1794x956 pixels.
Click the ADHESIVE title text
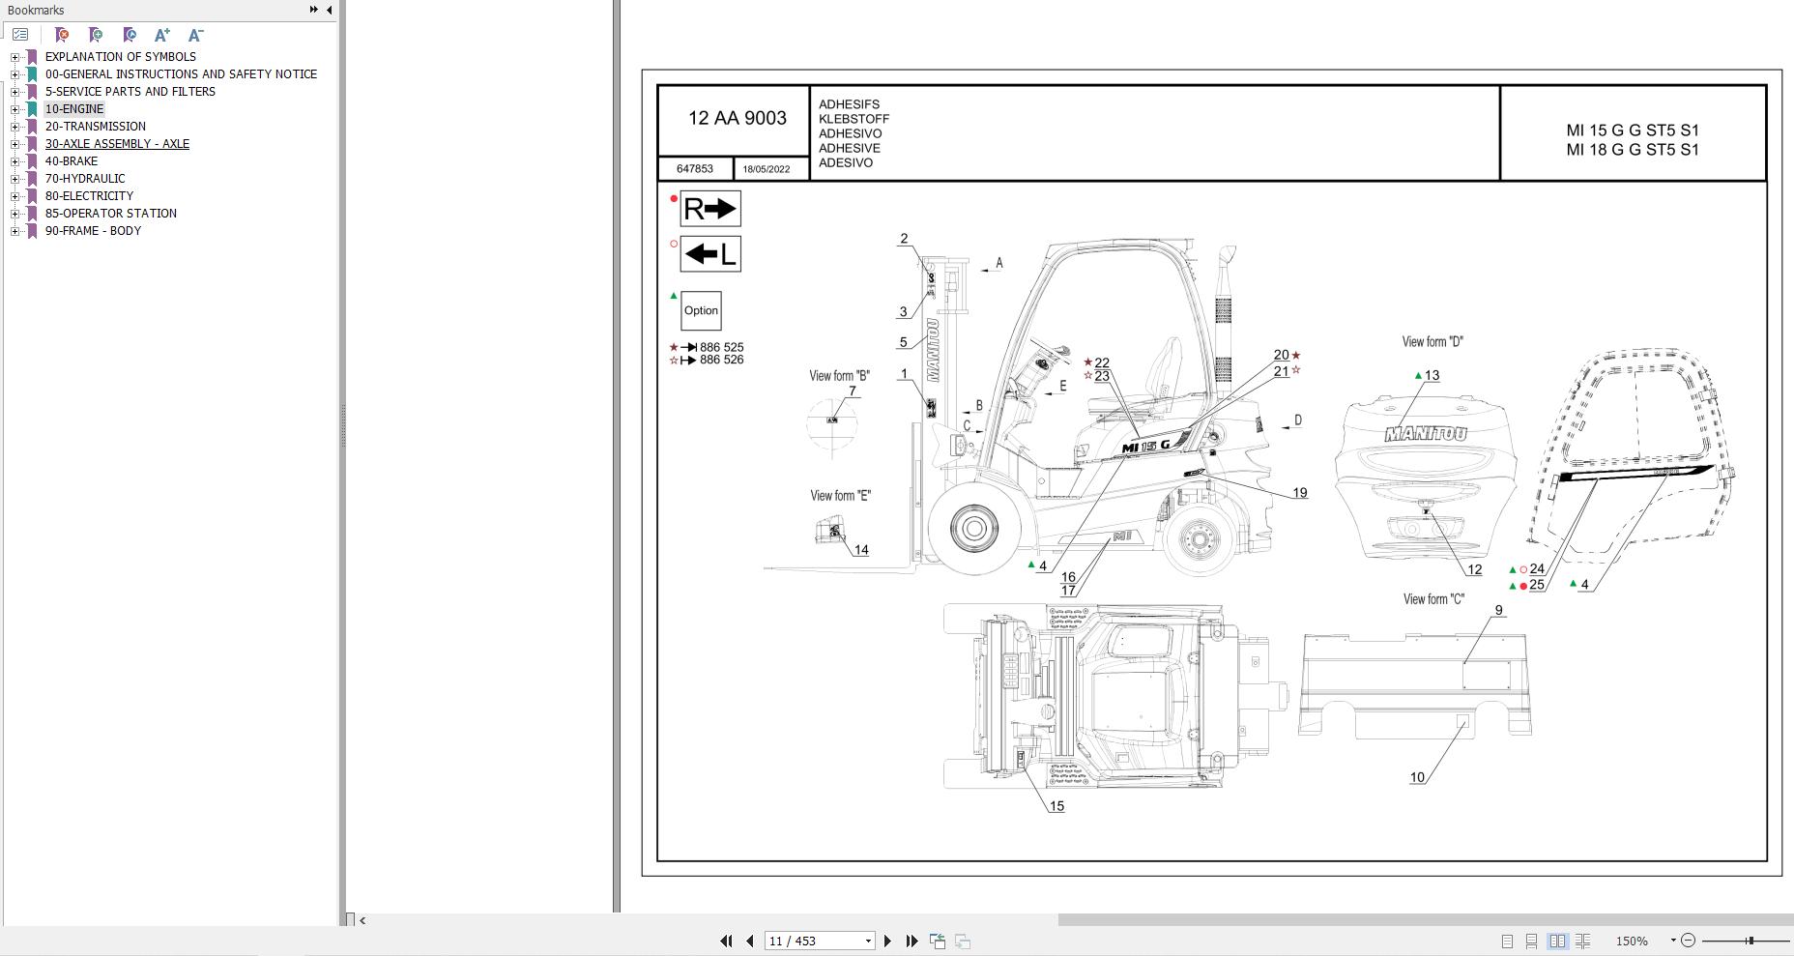click(850, 148)
